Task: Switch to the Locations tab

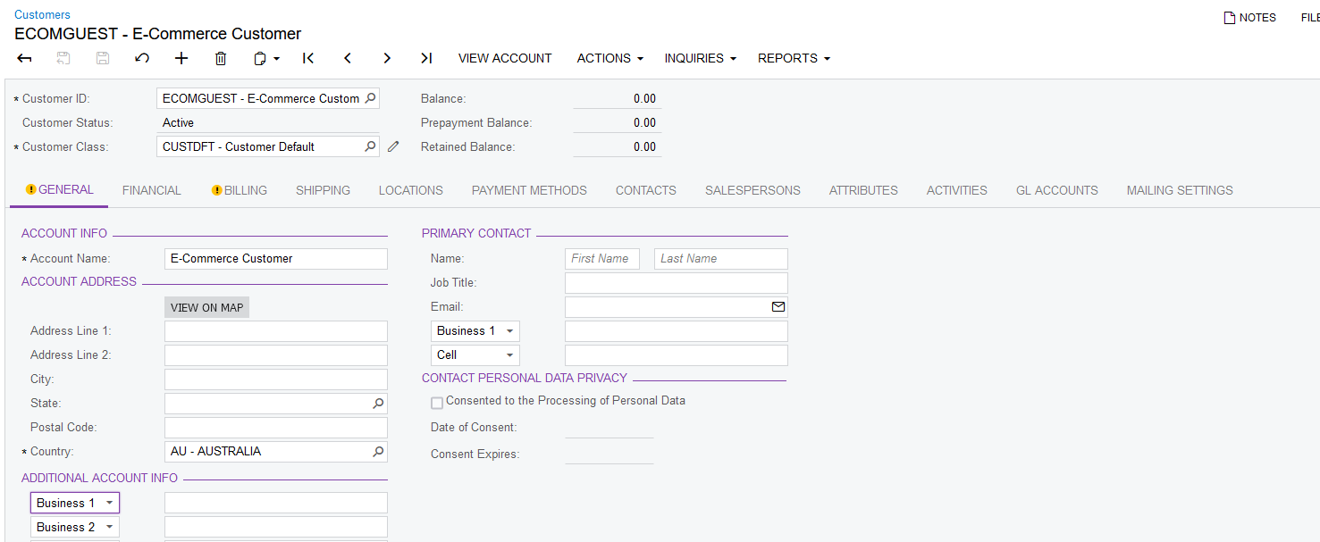Action: 410,190
